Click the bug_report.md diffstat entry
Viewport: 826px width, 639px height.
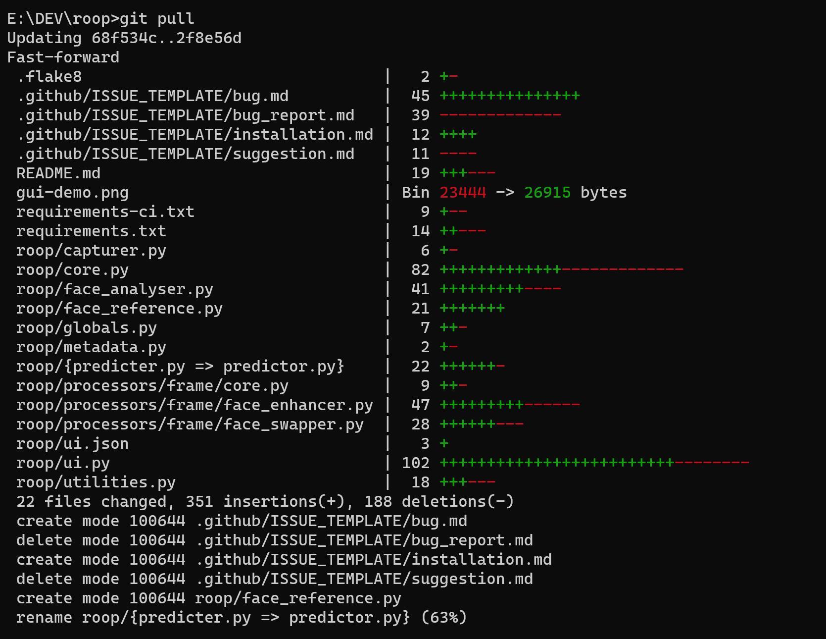coord(185,115)
